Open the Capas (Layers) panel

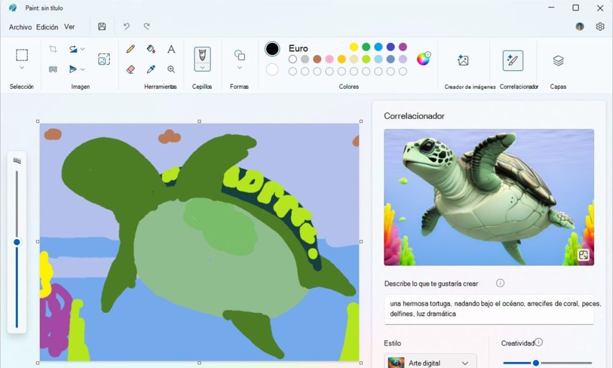(x=558, y=60)
